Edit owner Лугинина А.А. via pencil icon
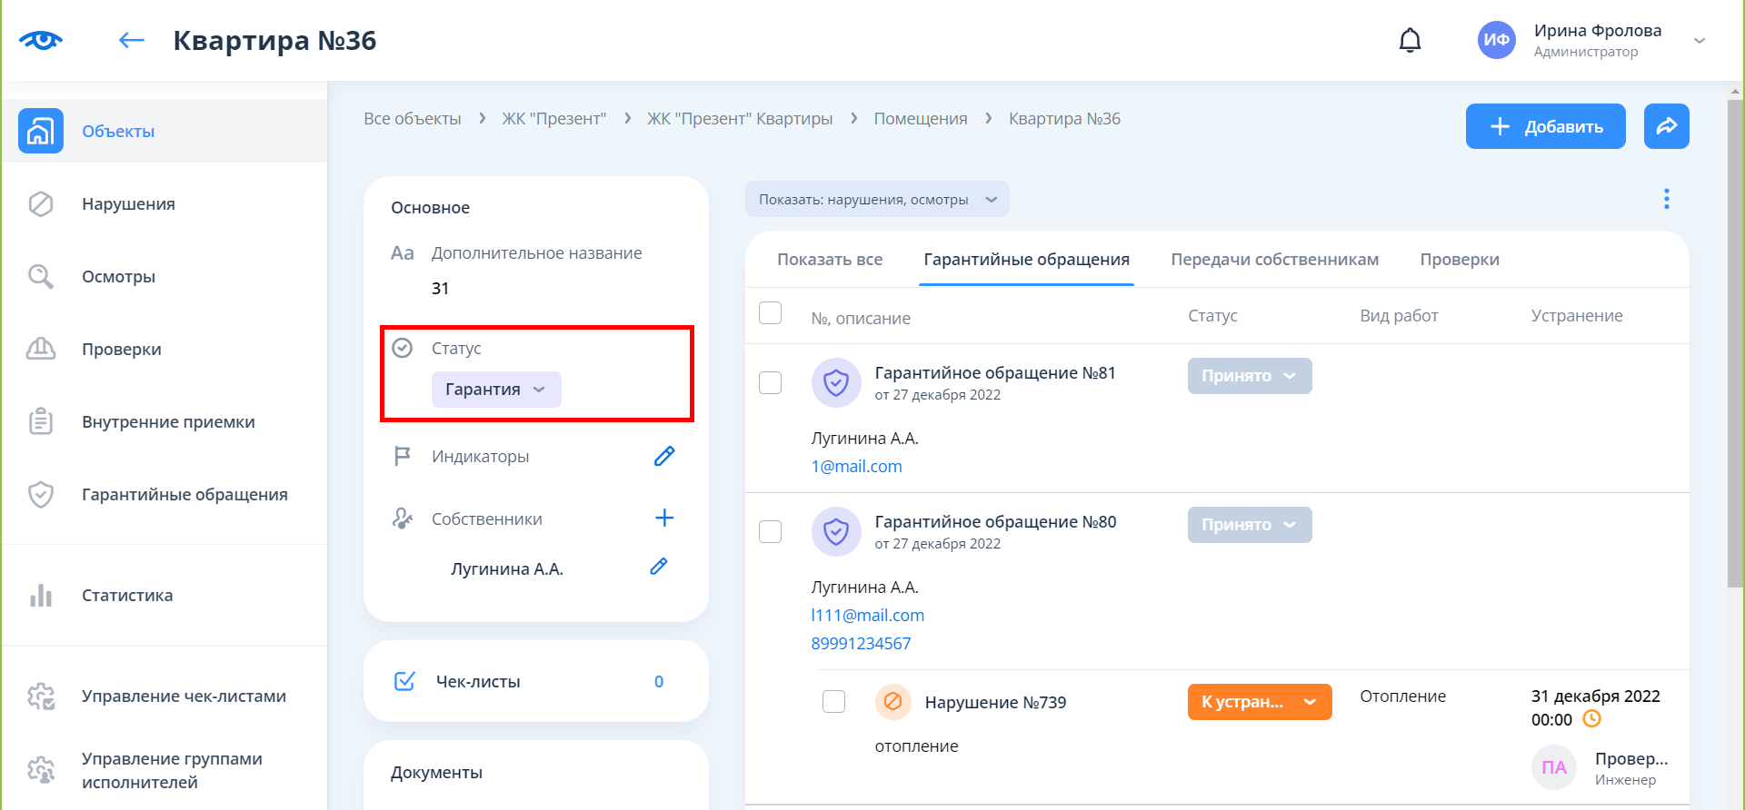Screen dimensions: 1745x810 (x=659, y=567)
